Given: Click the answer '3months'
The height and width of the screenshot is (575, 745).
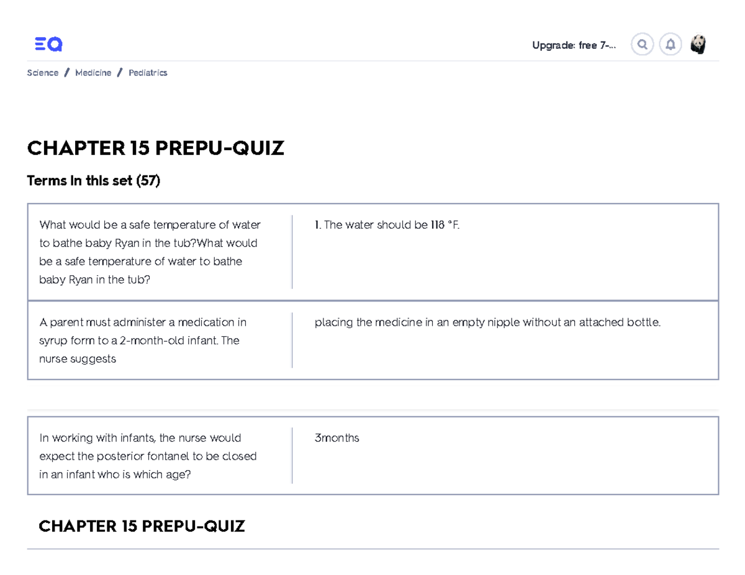Looking at the screenshot, I should pyautogui.click(x=337, y=437).
